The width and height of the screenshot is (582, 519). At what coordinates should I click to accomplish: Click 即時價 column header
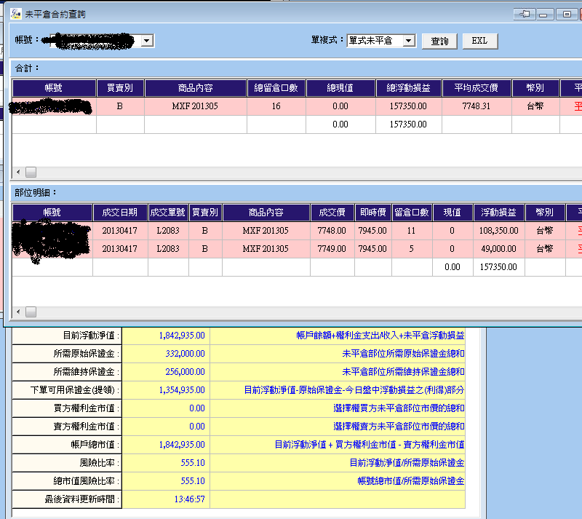click(x=372, y=213)
